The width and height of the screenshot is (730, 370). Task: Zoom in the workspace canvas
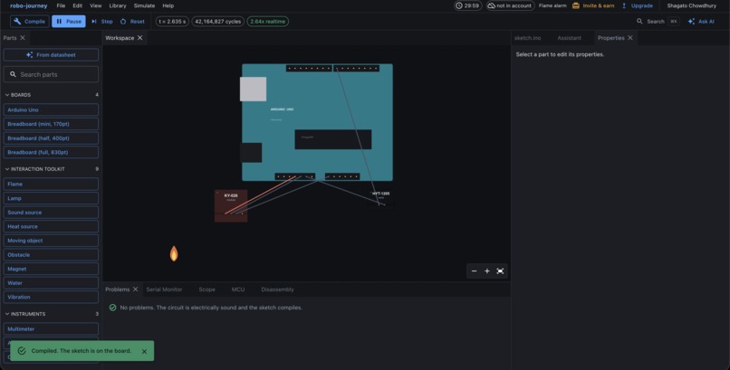tap(487, 271)
